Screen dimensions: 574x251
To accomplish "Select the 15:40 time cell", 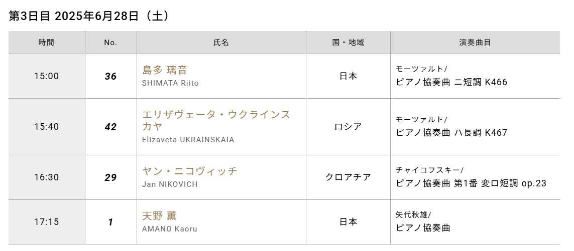I will click(46, 127).
